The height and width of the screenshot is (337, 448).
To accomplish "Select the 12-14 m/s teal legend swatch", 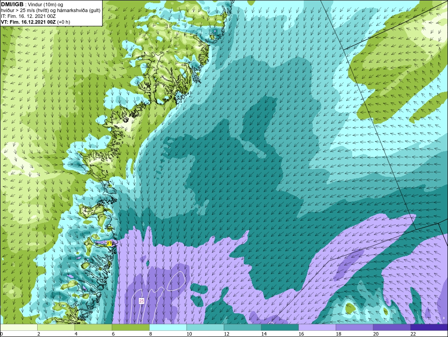I will tap(242, 327).
